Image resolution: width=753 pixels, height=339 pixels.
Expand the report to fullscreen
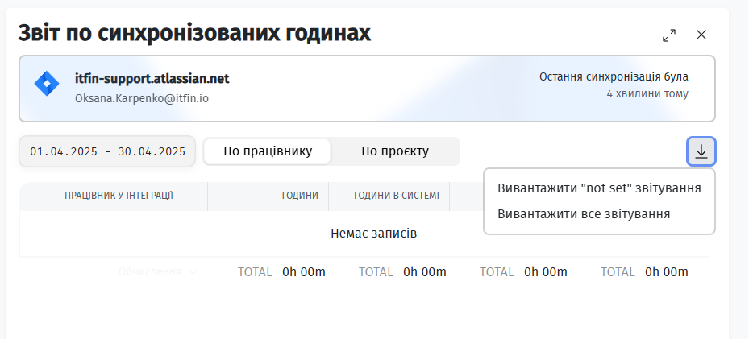(x=669, y=35)
